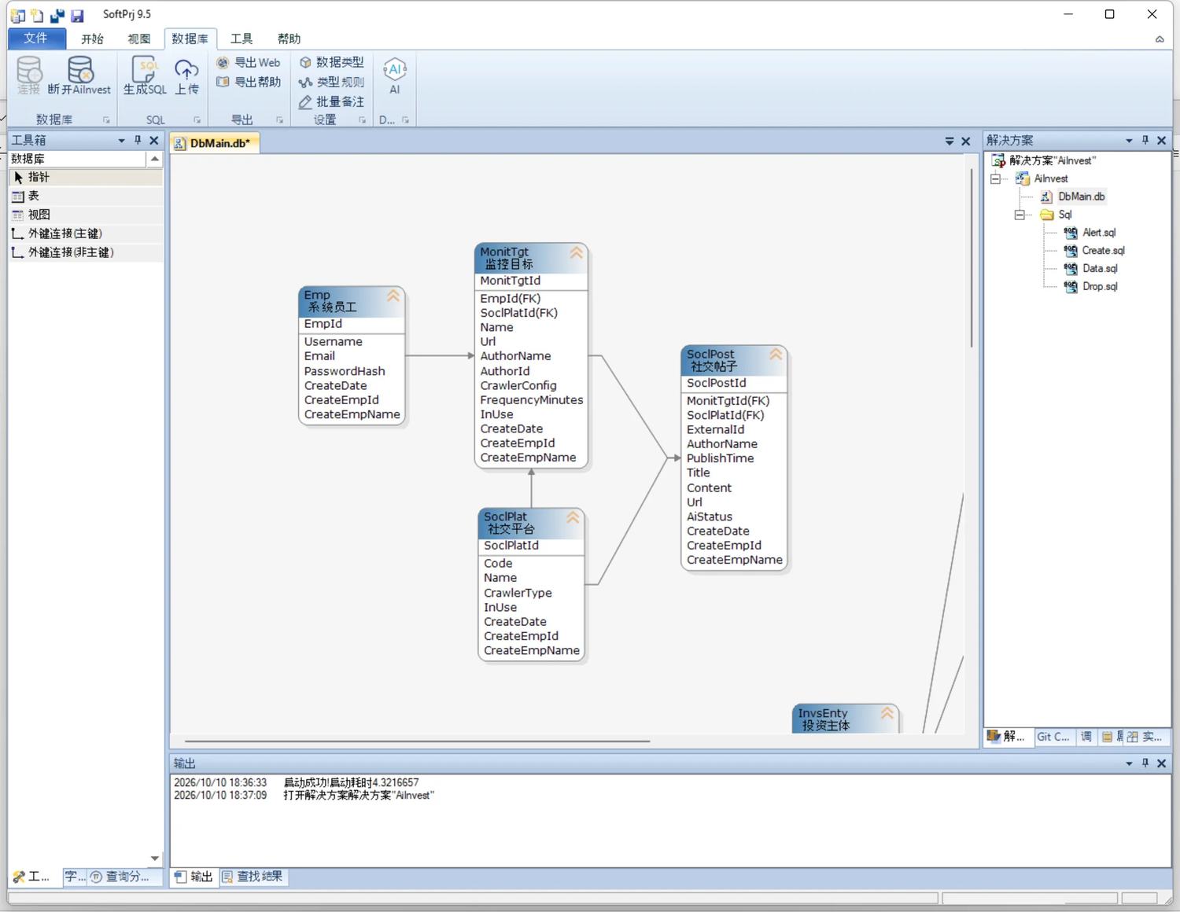Select 外键连接(非主键) connector tool

pos(86,252)
